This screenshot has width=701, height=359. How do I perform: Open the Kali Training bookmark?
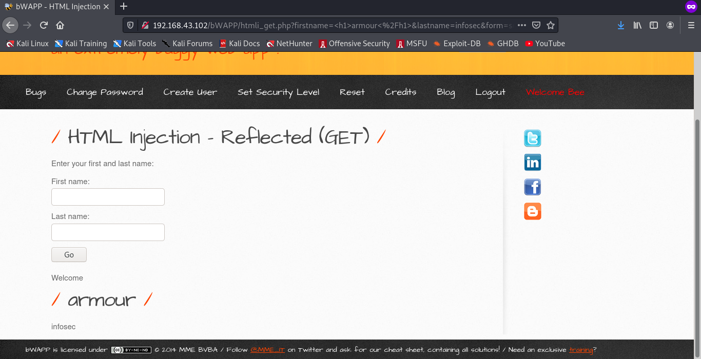pyautogui.click(x=81, y=44)
